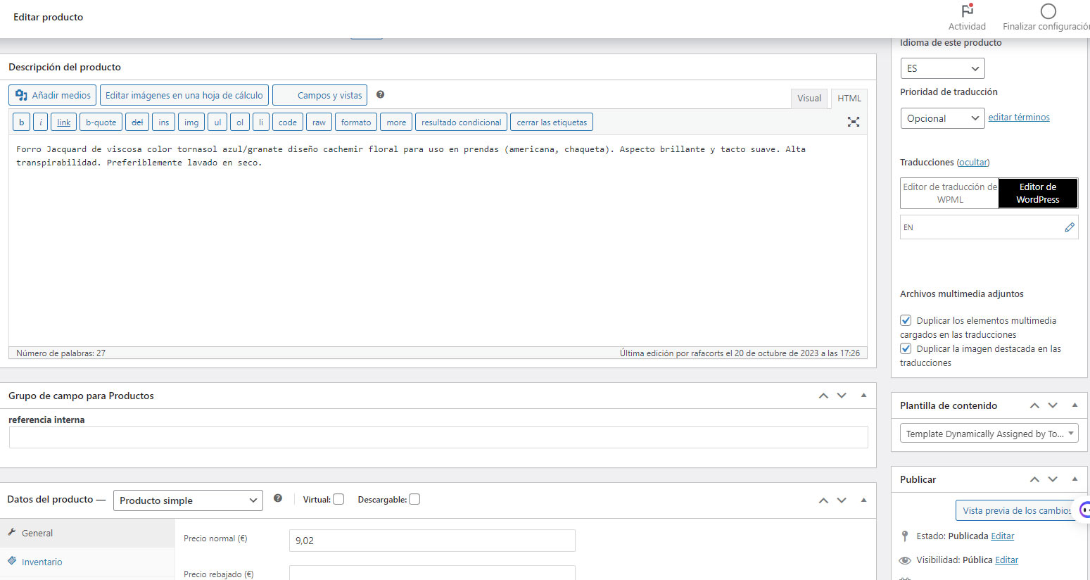Image resolution: width=1090 pixels, height=580 pixels.
Task: Click the raw quicktag button
Action: (x=319, y=122)
